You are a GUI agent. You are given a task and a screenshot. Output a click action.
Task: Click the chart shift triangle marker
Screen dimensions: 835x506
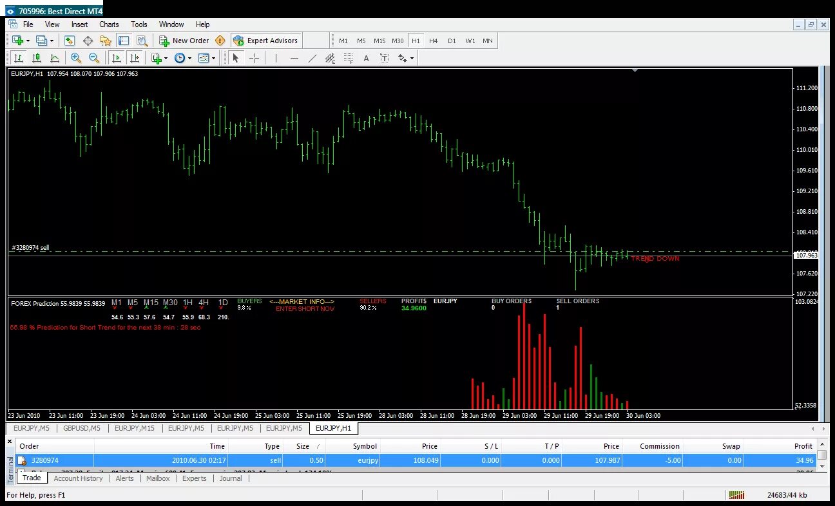(635, 70)
